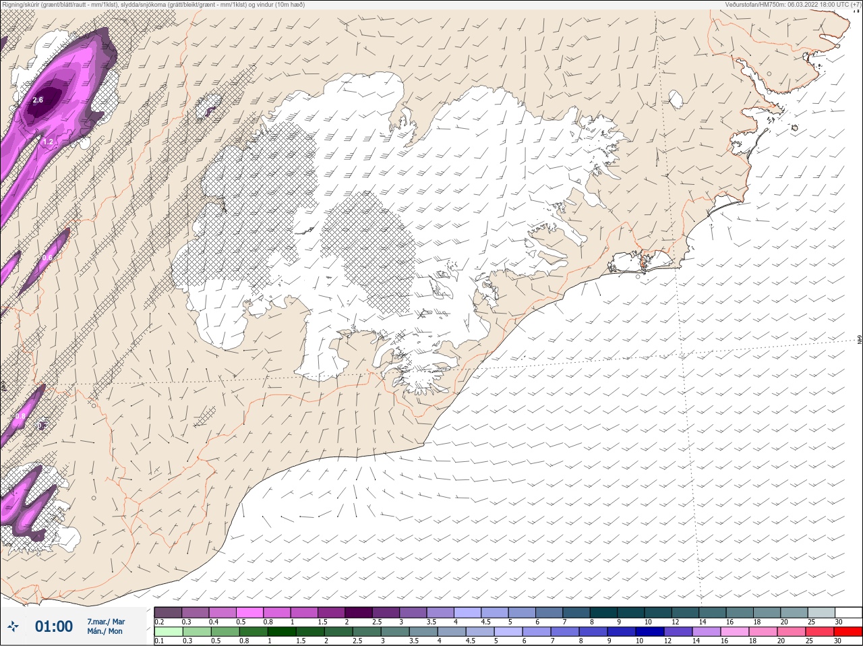Click the '0.1' label under lower legend row
863x646 pixels.
pyautogui.click(x=159, y=641)
